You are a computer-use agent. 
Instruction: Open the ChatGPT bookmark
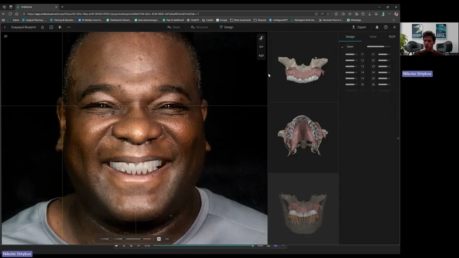pyautogui.click(x=193, y=20)
